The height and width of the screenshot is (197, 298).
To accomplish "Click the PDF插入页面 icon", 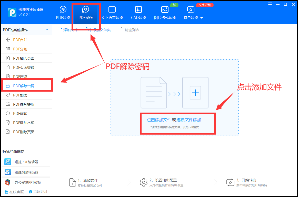I will [x=8, y=58].
